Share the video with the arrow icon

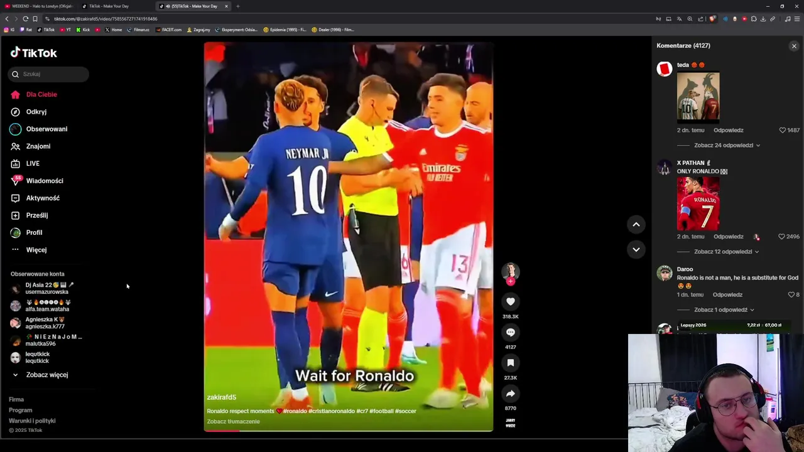tap(511, 394)
